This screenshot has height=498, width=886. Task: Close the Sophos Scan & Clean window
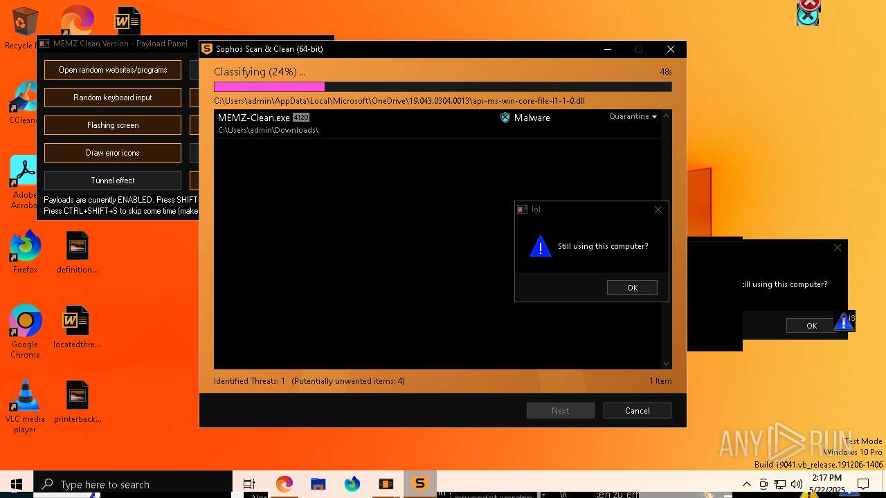click(670, 49)
